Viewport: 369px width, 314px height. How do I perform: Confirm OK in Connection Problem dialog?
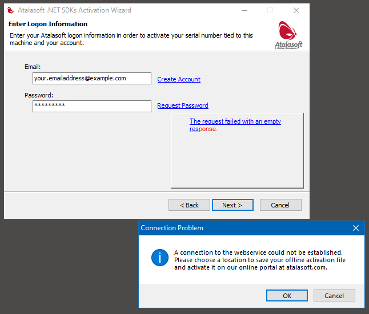(x=287, y=295)
